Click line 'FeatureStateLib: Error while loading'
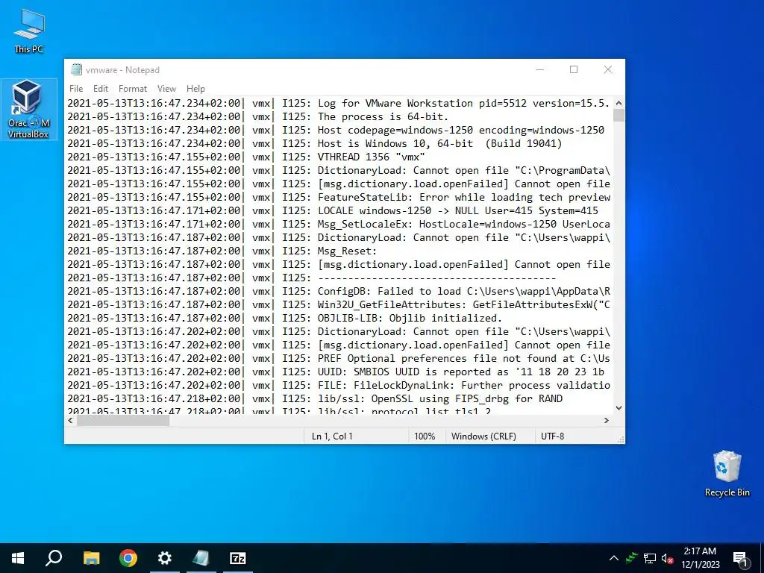The height and width of the screenshot is (573, 764). point(339,197)
